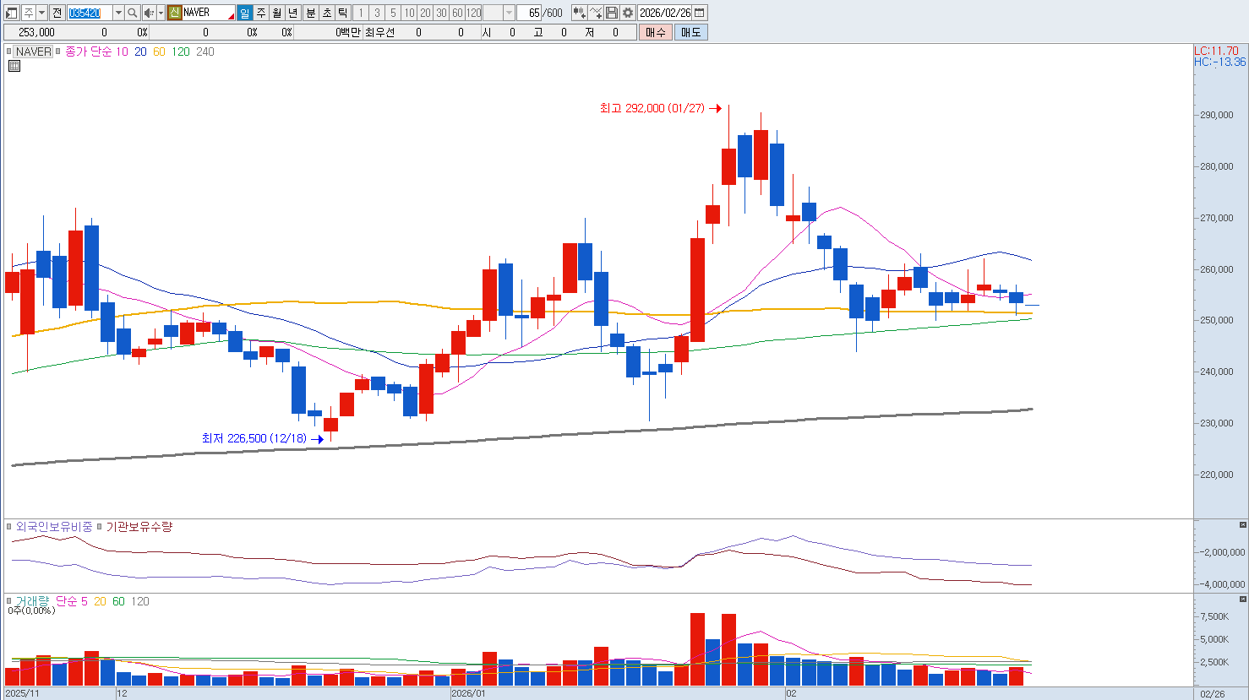1249x700 pixels.
Task: Open chart settings gear icon
Action: (628, 13)
